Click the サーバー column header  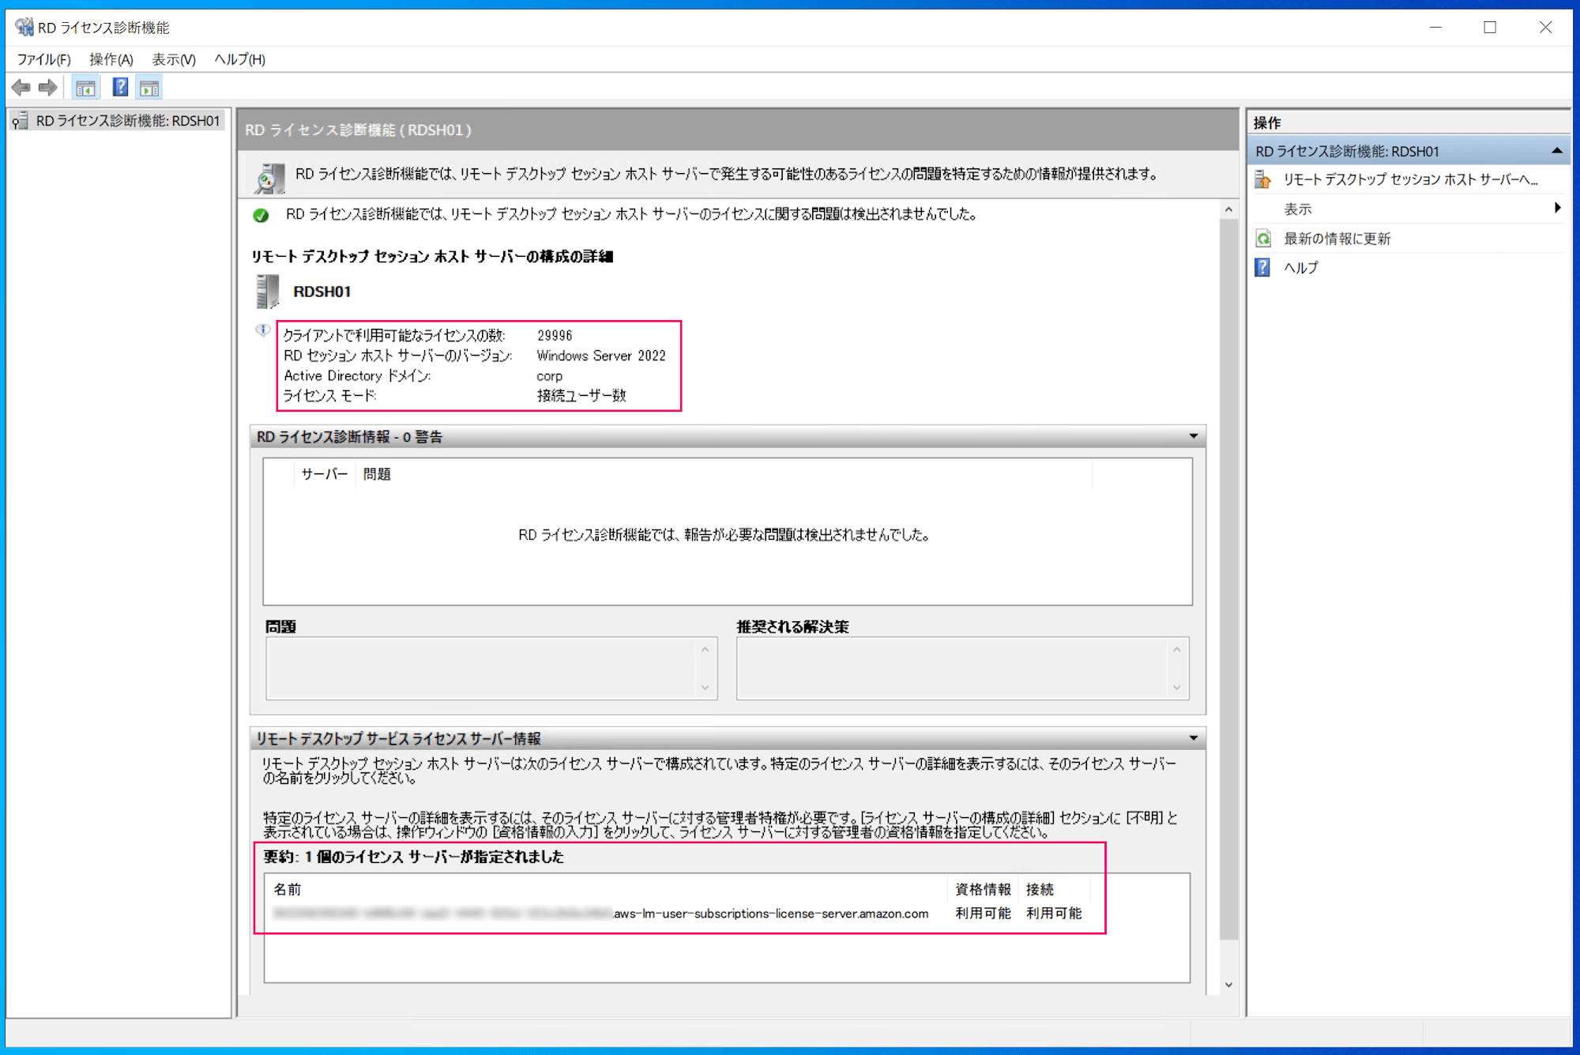click(325, 474)
